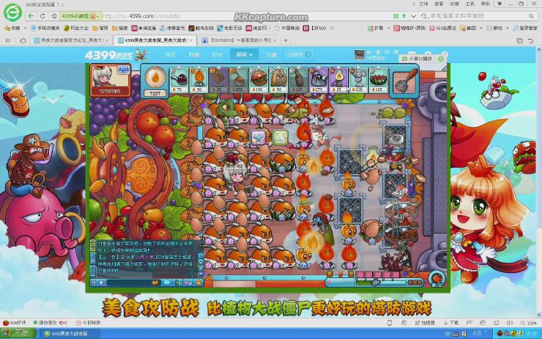Image resolution: width=542 pixels, height=339 pixels.
Task: Open the 游戏 dropdown in 4399 nav
Action: 244,55
